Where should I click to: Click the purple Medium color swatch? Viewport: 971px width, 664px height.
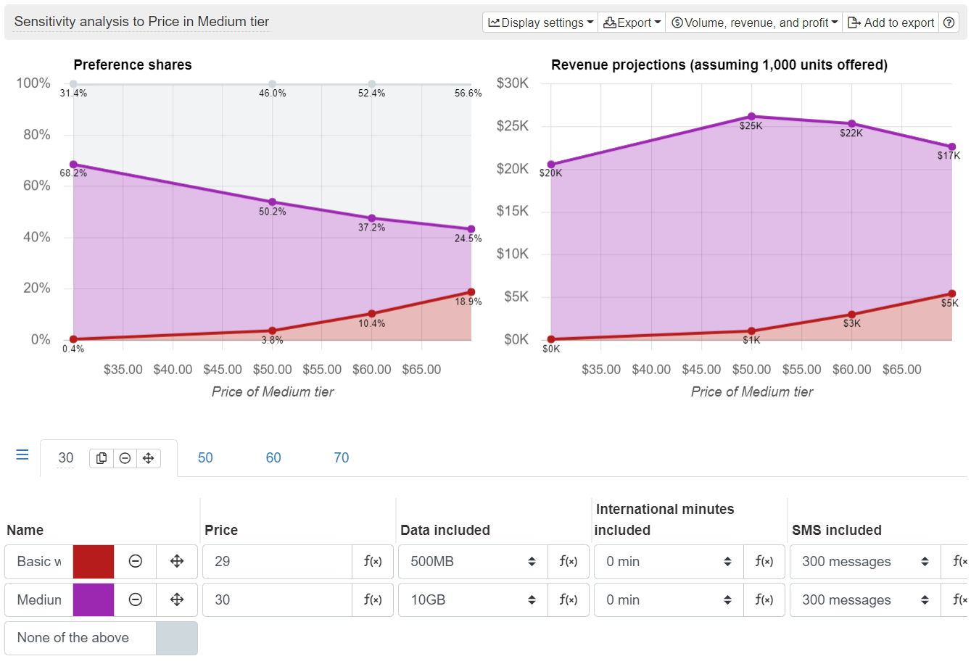94,600
